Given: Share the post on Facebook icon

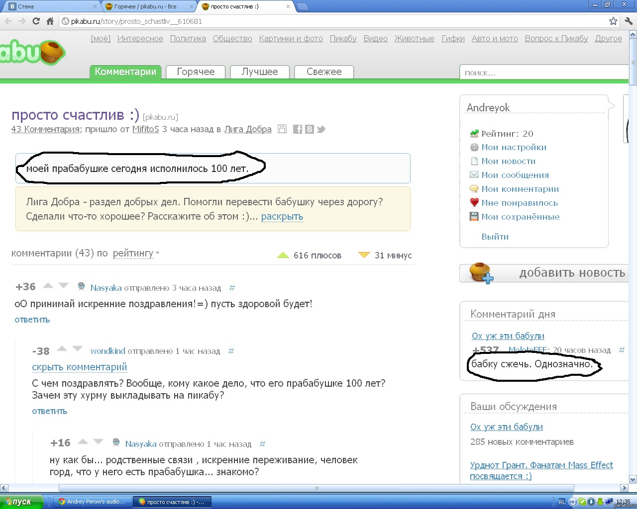Looking at the screenshot, I should pos(298,129).
